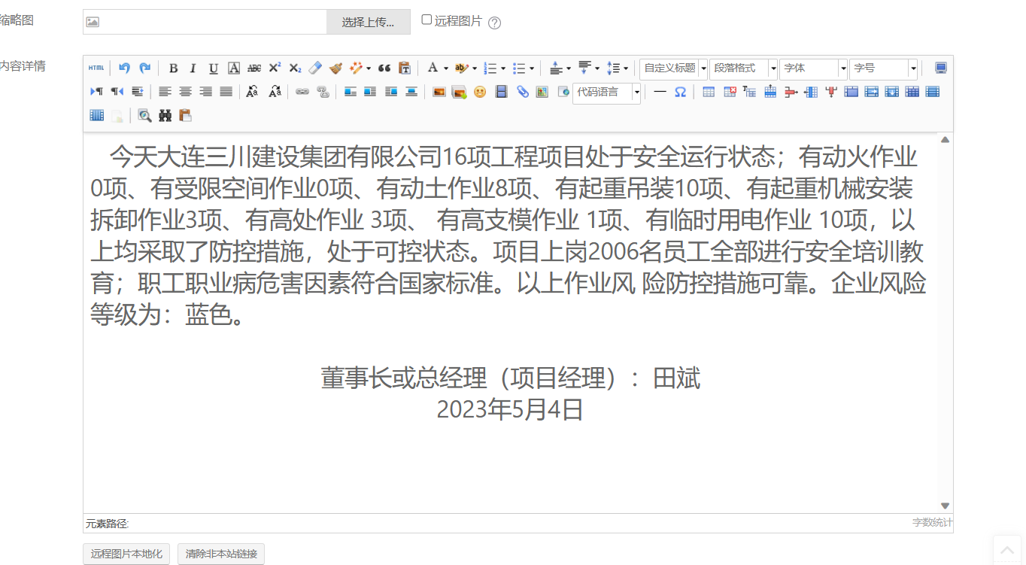This screenshot has height=565, width=1026.
Task: Click the editor scrollbar up arrow
Action: click(x=946, y=139)
